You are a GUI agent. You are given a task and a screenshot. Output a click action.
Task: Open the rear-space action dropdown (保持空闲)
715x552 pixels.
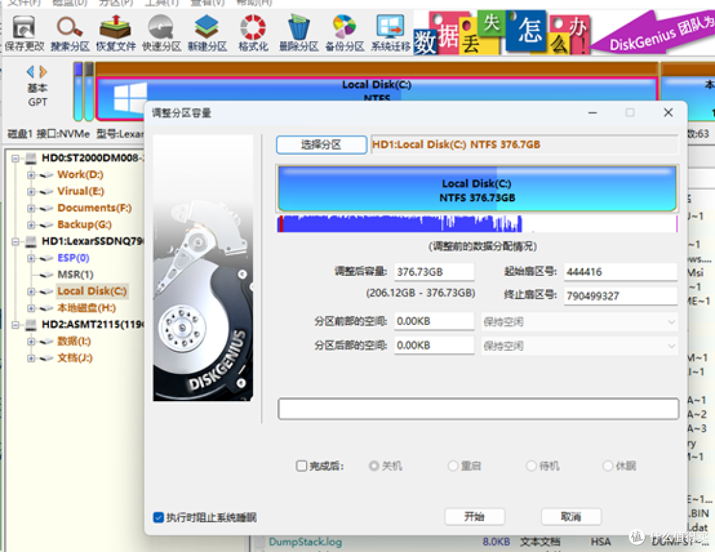(x=579, y=346)
